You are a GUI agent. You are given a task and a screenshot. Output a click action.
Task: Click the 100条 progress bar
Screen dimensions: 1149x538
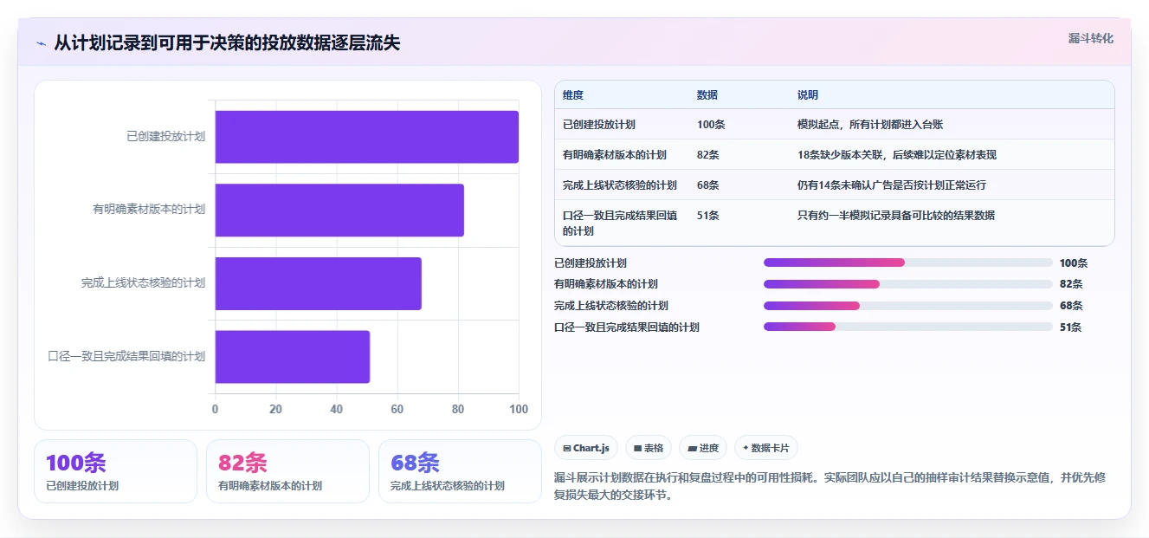pos(908,263)
